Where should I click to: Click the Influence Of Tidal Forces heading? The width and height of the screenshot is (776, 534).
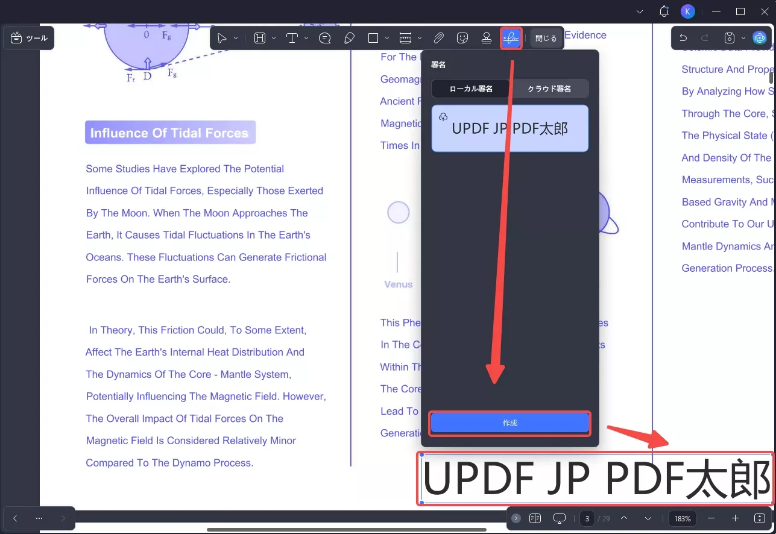[x=169, y=133]
